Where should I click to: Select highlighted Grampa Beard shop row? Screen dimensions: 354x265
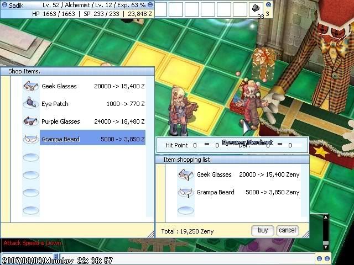coord(92,137)
